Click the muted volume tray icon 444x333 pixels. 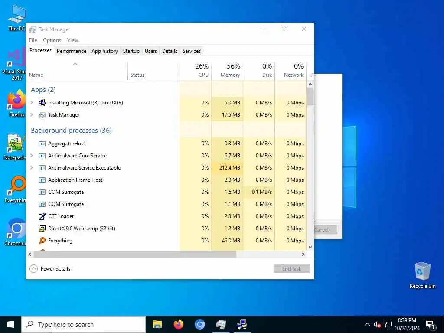click(x=377, y=324)
